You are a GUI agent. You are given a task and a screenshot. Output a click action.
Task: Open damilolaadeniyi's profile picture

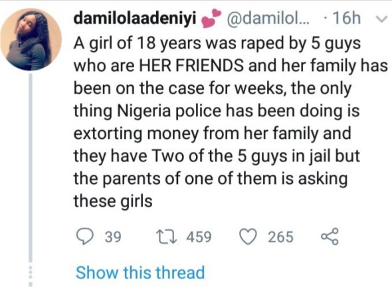point(31,39)
